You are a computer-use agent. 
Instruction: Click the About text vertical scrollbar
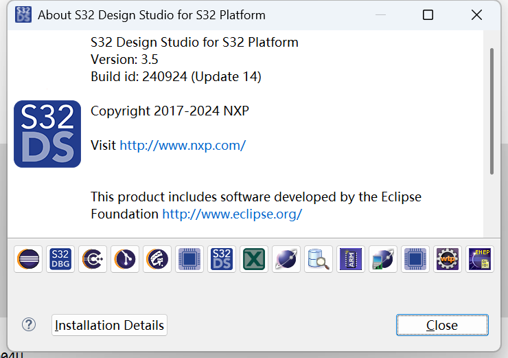click(492, 111)
